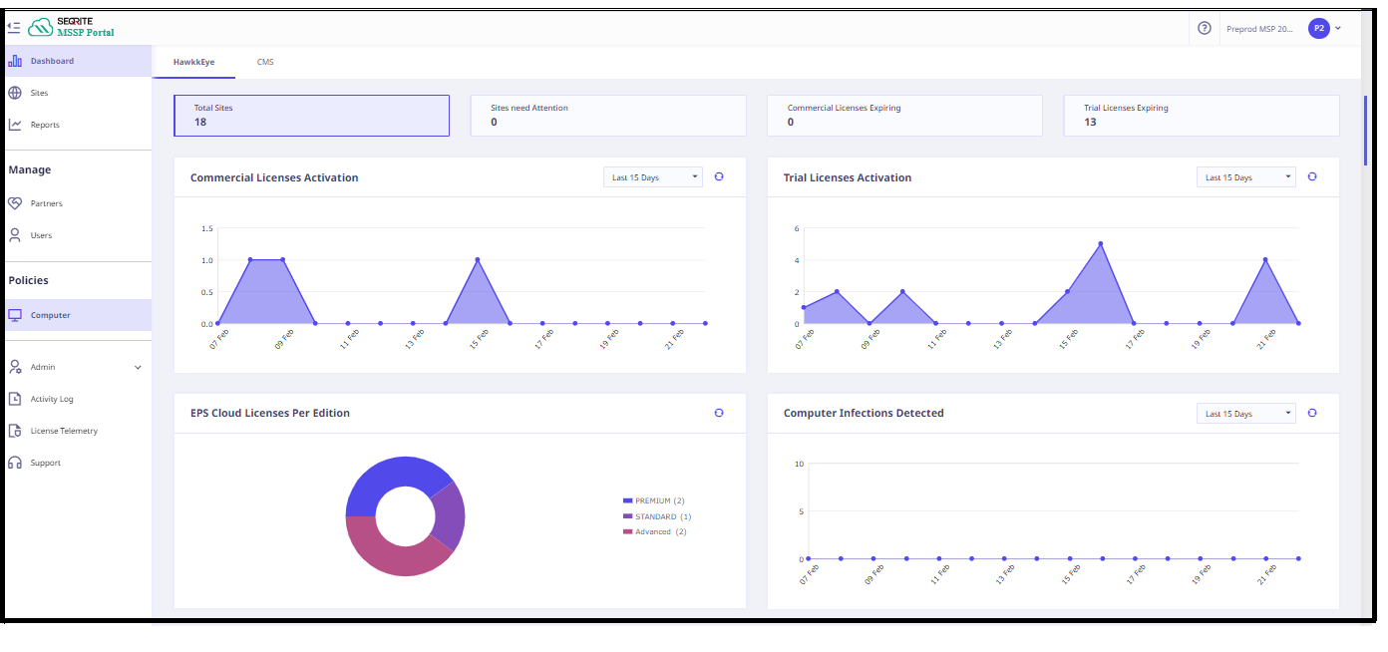Click the Partners handshake icon
This screenshot has height=652, width=1388.
[15, 203]
